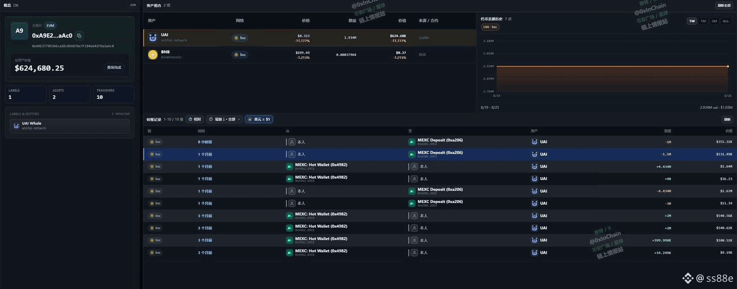Image resolution: width=737 pixels, height=289 pixels.
Task: Select the 1W chart range tab
Action: 692,21
